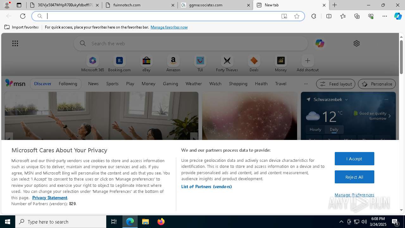The height and width of the screenshot is (228, 405).
Task: Open File Explorer from taskbar
Action: pos(146,222)
